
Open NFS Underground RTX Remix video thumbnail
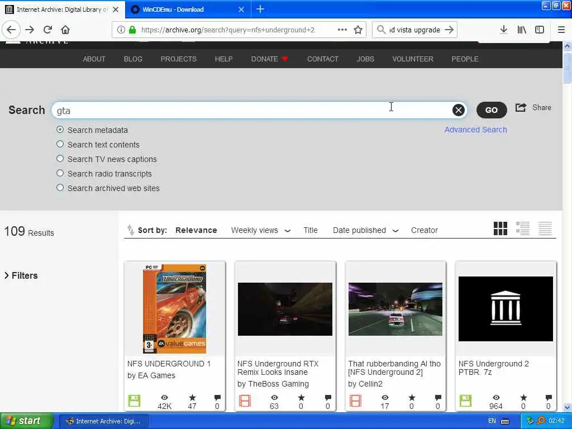[285, 308]
